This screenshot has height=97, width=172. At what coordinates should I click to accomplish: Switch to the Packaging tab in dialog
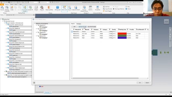pos(79,24)
